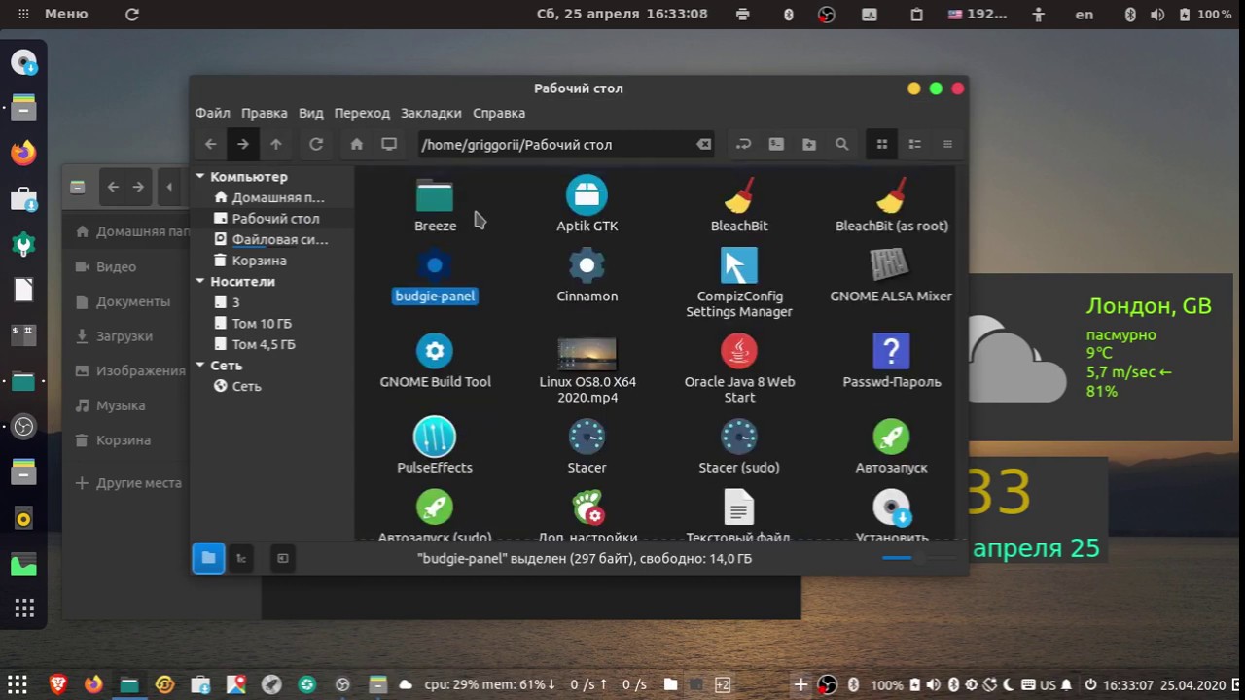Select the GNOME ALSA Mixer launcher
Screen dimensions: 1245x700
tap(891, 276)
